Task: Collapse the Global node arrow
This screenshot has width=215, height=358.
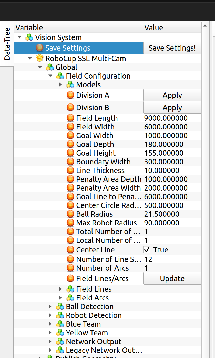Action: (x=40, y=67)
